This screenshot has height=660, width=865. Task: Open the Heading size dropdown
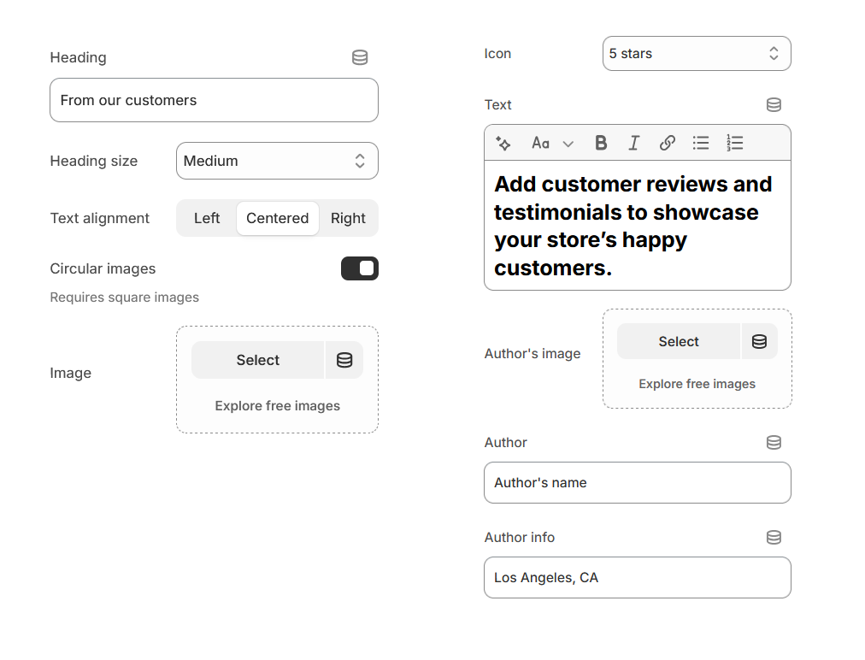tap(277, 161)
